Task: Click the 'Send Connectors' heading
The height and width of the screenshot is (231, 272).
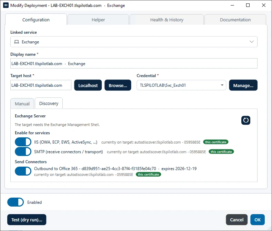Action: pyautogui.click(x=31, y=162)
